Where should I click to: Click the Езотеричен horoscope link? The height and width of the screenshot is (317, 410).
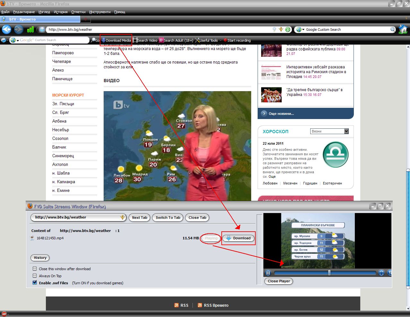pos(332,183)
